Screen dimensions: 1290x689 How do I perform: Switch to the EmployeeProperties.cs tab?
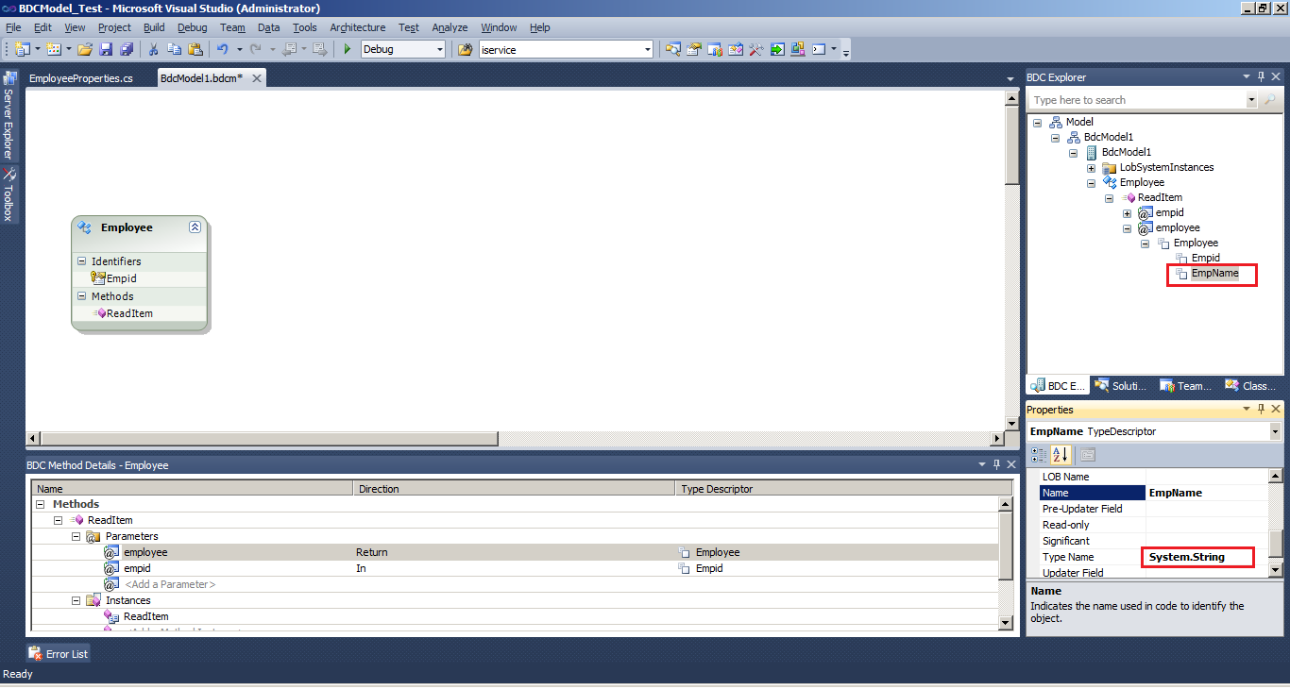point(81,78)
